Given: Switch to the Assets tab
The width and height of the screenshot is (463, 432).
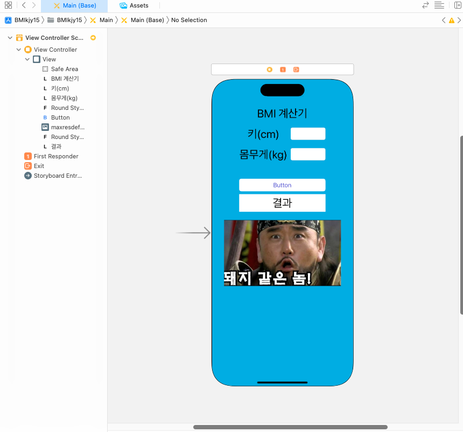Looking at the screenshot, I should 134,5.
